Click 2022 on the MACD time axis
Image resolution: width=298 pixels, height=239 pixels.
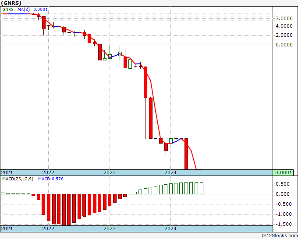coord(48,228)
